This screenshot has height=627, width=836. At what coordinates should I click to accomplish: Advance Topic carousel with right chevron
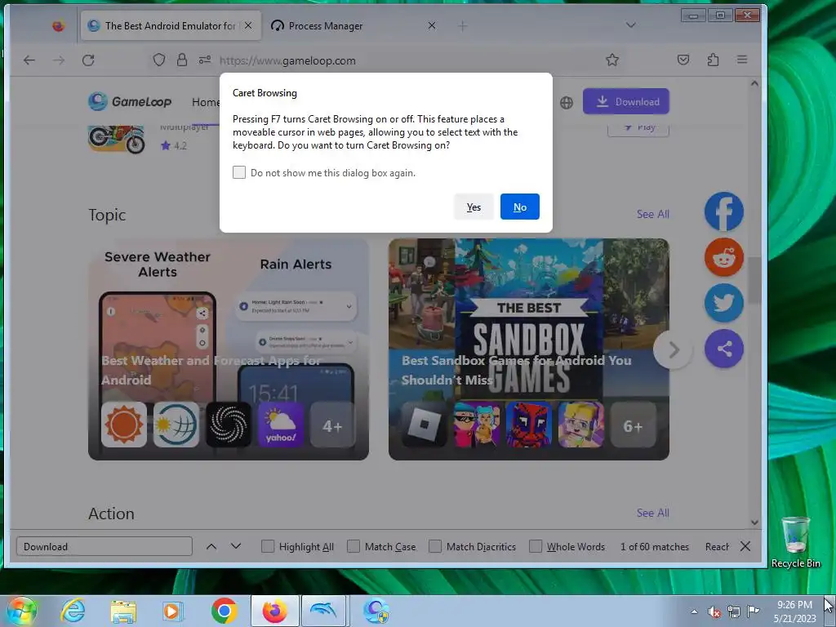(x=674, y=349)
